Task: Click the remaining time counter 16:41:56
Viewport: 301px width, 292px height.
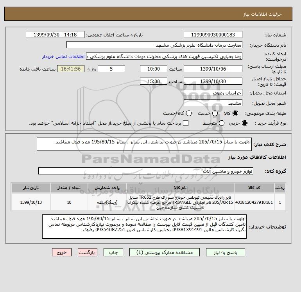Action: coord(71,69)
